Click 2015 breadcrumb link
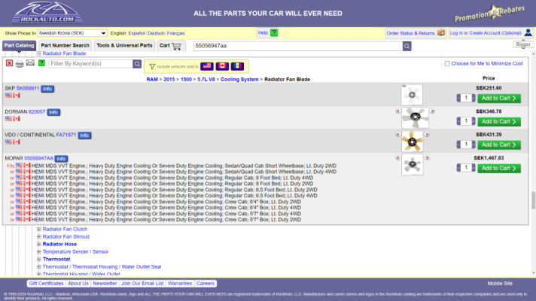 (x=169, y=79)
